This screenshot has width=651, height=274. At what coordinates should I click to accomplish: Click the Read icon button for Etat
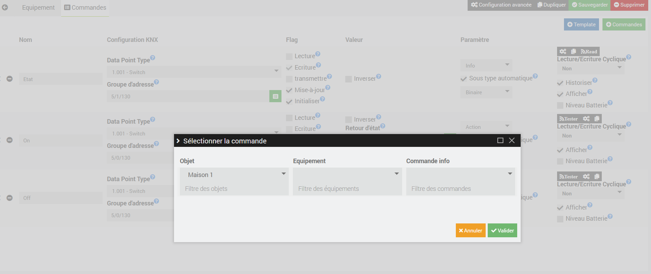(589, 52)
